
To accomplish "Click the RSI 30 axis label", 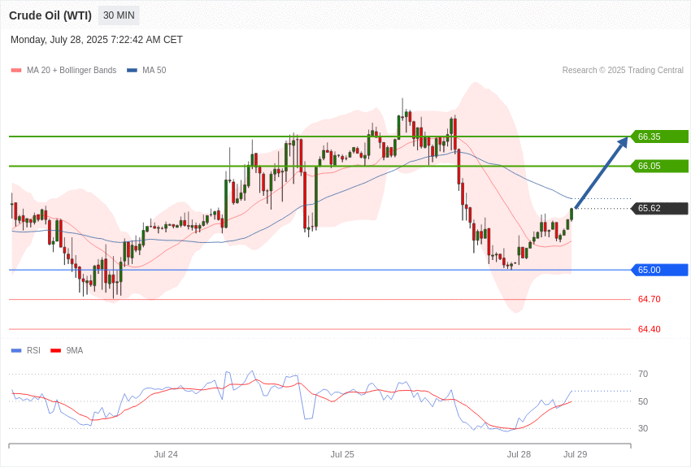I will (x=643, y=428).
